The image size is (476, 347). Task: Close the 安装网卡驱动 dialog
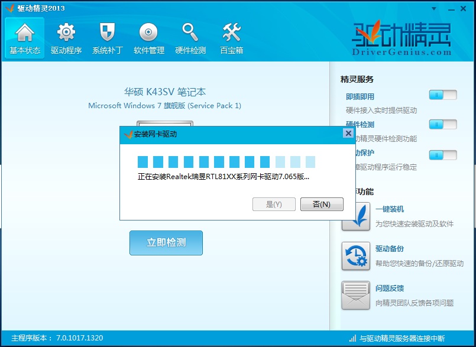pyautogui.click(x=348, y=133)
